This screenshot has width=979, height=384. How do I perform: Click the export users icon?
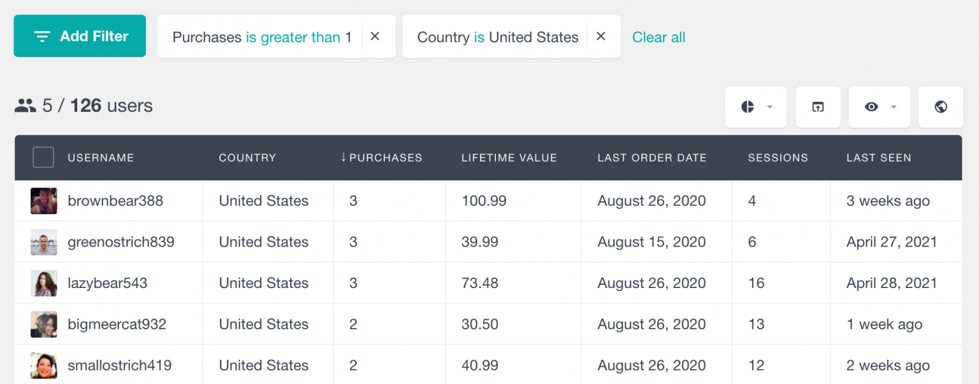point(818,107)
